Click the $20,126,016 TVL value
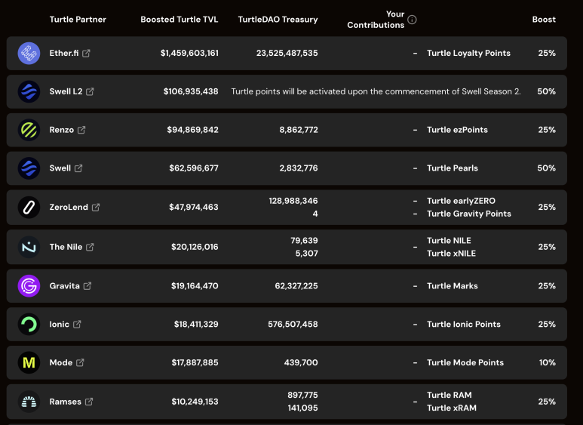This screenshot has width=583, height=425. point(195,247)
